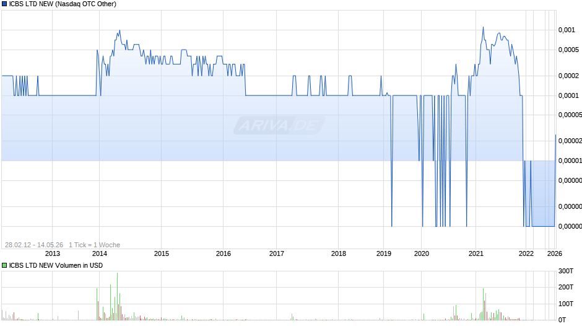Click the date range text '28.02.12 - 14.05.26'

coord(34,245)
